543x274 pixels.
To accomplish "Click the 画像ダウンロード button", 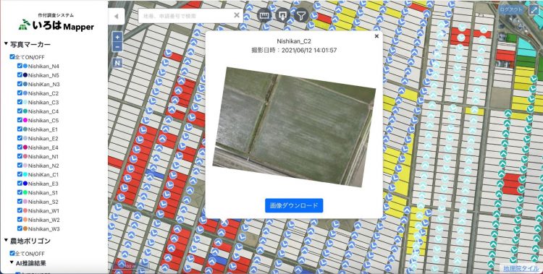I will pyautogui.click(x=294, y=205).
